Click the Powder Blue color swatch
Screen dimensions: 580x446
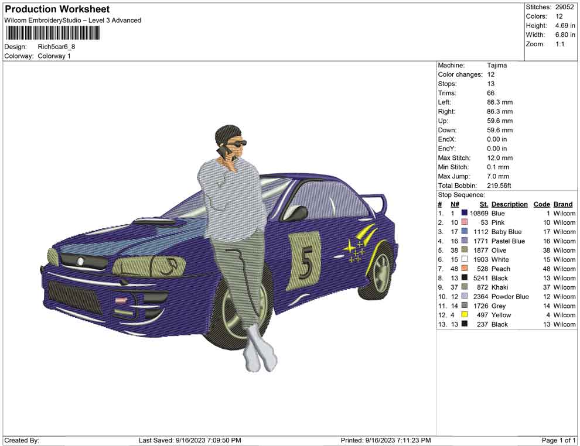[x=464, y=296]
